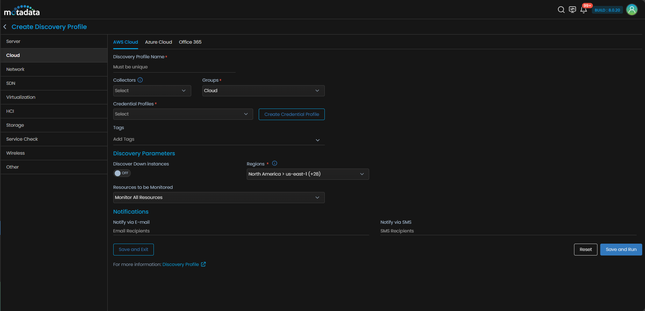The image size is (645, 311).
Task: Select Service Check in the sidebar
Action: coord(54,139)
